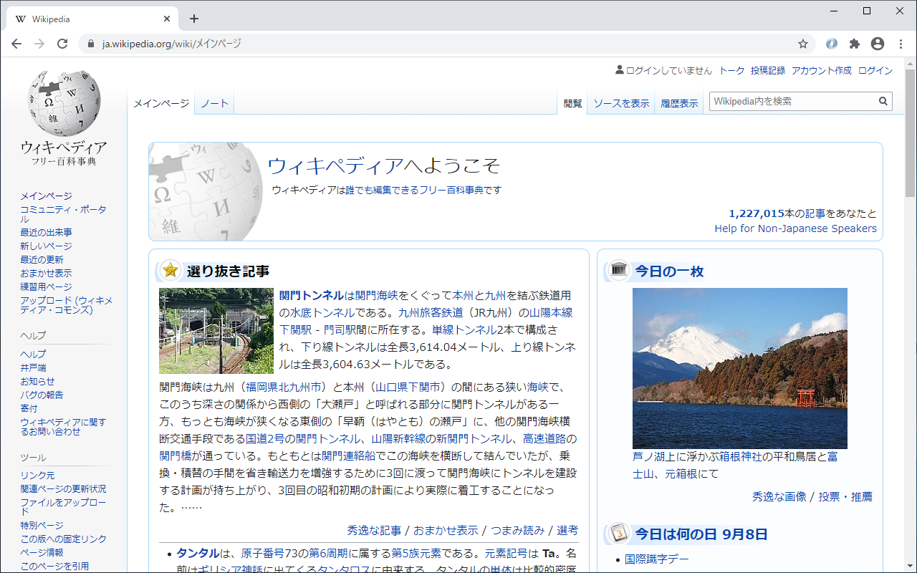Click the star icon beside 選り抜き記事
Image resolution: width=917 pixels, height=573 pixels.
pyautogui.click(x=171, y=270)
